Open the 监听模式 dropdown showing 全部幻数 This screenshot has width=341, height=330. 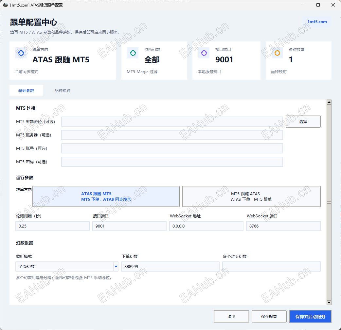(67, 266)
